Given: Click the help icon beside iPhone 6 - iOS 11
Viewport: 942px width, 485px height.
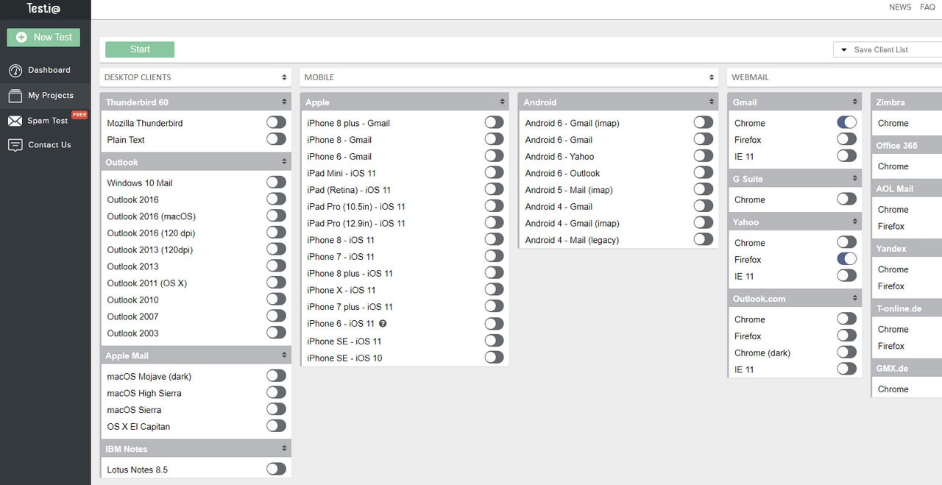Looking at the screenshot, I should (383, 324).
